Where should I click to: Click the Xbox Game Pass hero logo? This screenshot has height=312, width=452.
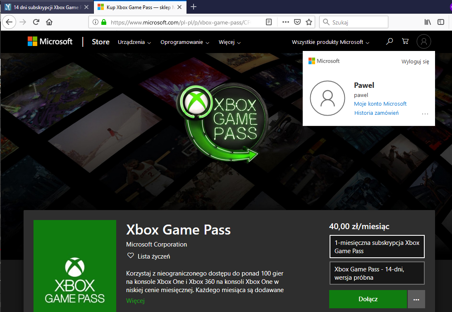(222, 123)
